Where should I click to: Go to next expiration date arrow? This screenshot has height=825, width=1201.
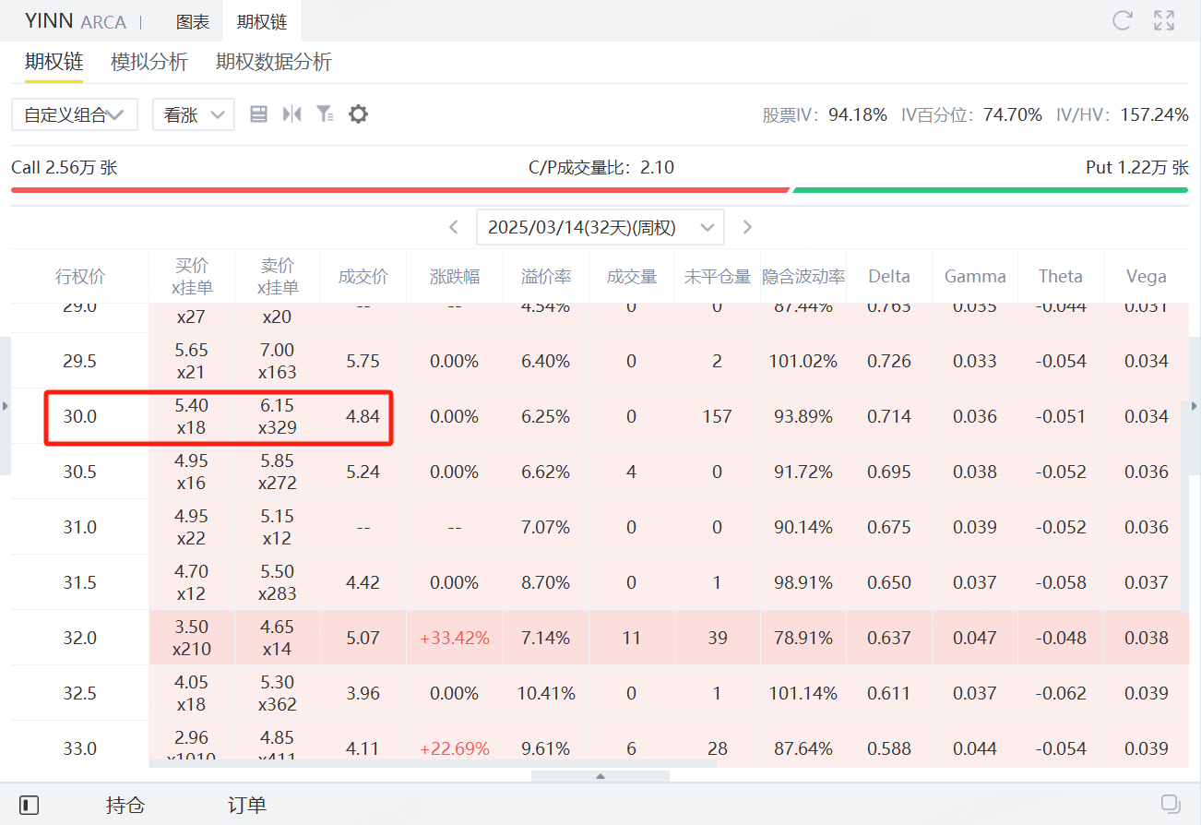click(x=747, y=227)
